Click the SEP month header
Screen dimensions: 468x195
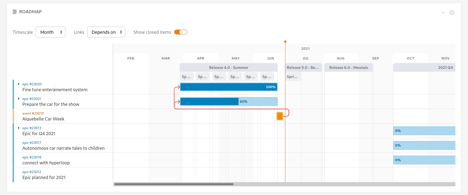(376, 58)
